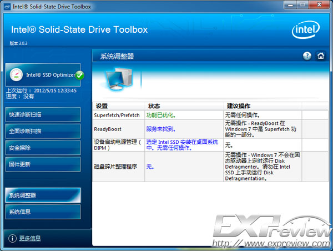Click the 服务未找到 status text
The width and height of the screenshot is (333, 251).
[x=161, y=129]
